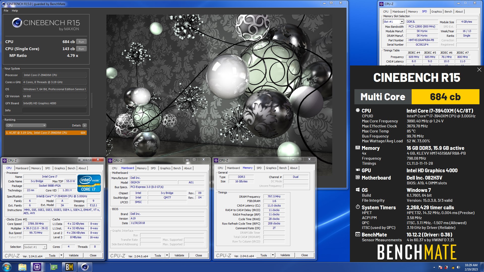This screenshot has width=484, height=272.
Task: Open CPU tab in CPU-Z Memory window
Action: pos(220,168)
